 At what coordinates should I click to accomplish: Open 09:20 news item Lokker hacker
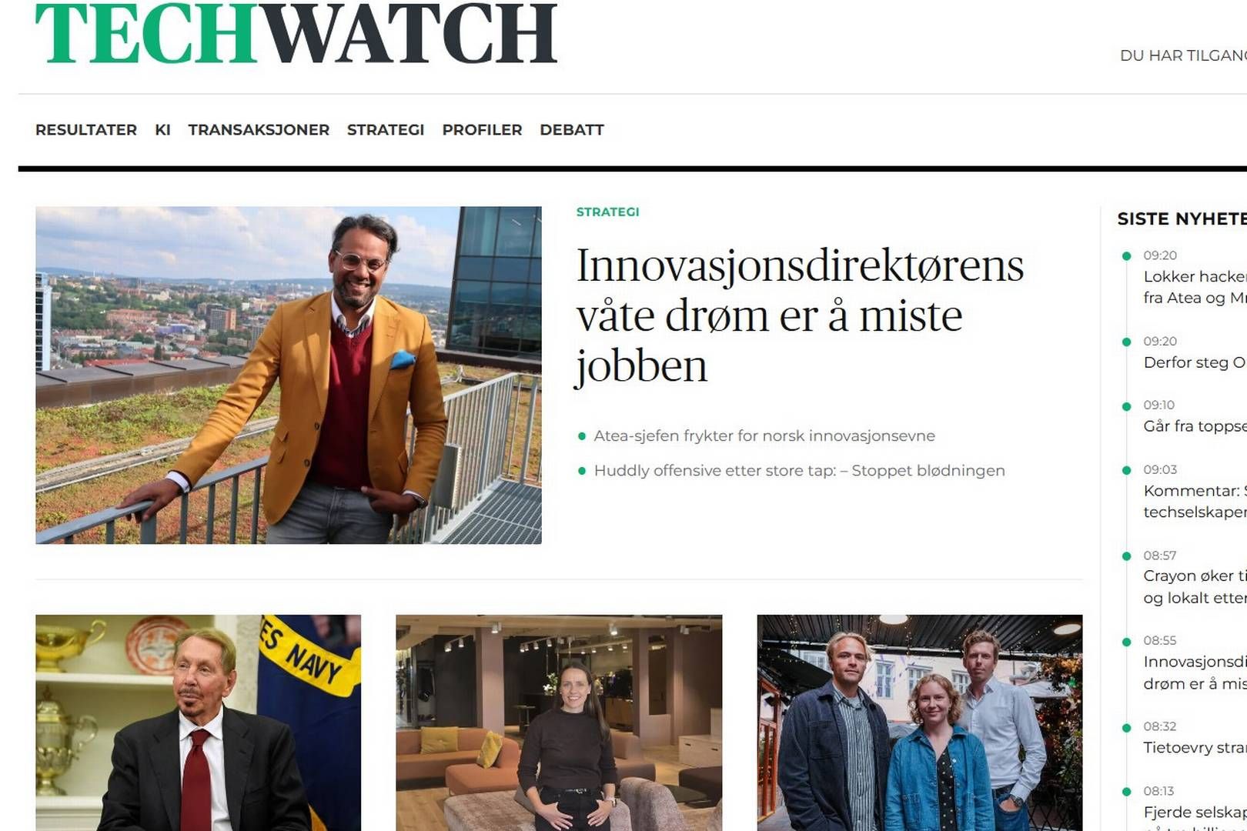tap(1195, 287)
